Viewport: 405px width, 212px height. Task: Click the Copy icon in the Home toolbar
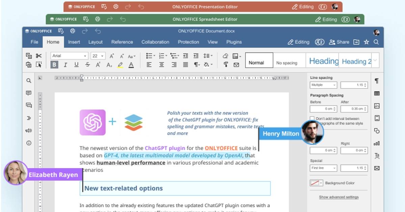click(x=29, y=56)
